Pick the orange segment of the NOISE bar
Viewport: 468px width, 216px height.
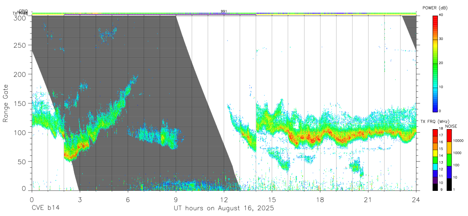click(449, 148)
